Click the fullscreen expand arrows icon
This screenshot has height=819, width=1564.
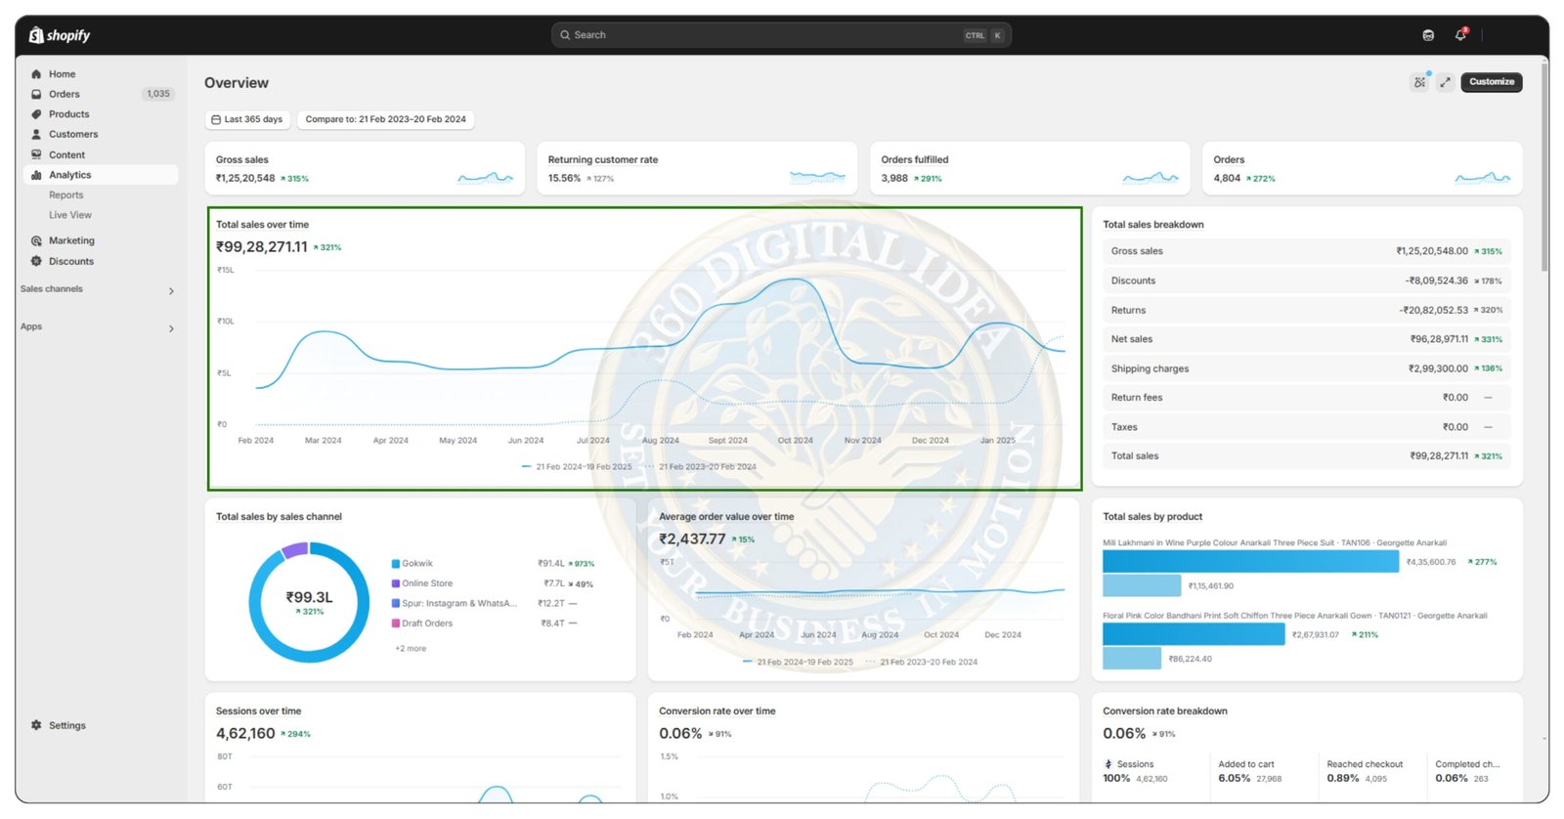pos(1445,82)
